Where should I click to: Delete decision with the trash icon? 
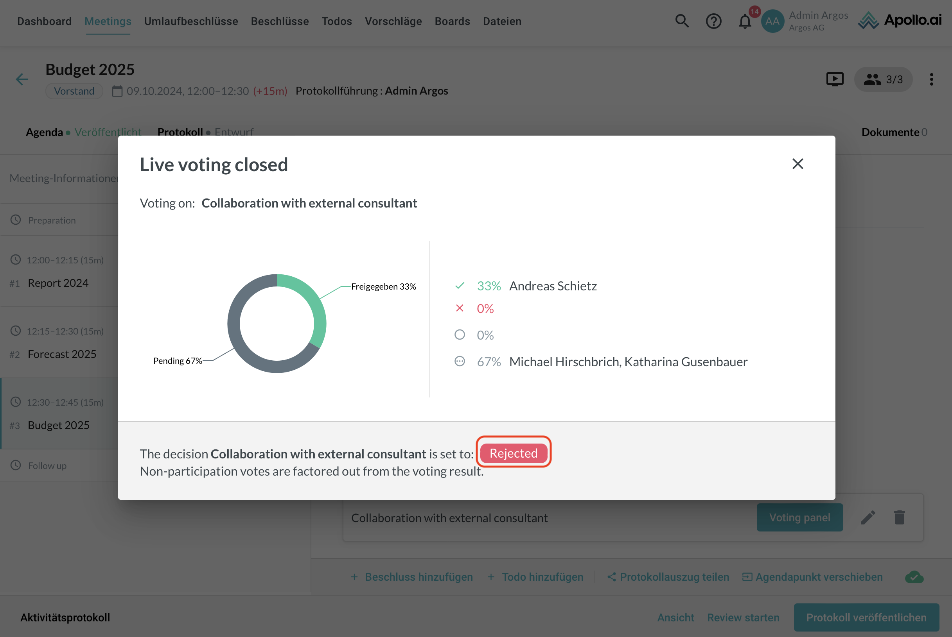pos(899,517)
